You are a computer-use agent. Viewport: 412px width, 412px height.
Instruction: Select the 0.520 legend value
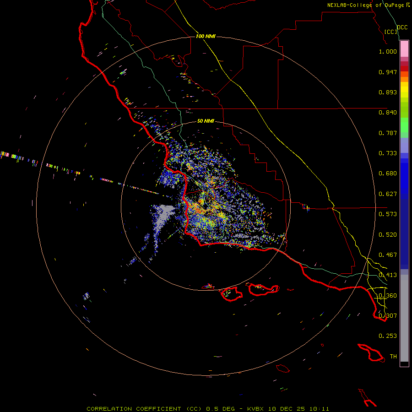[388, 235]
